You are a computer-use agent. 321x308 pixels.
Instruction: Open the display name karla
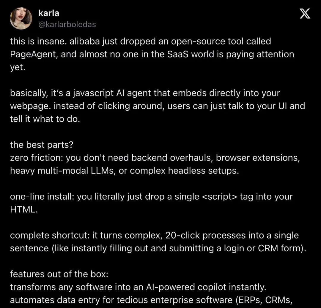point(49,13)
